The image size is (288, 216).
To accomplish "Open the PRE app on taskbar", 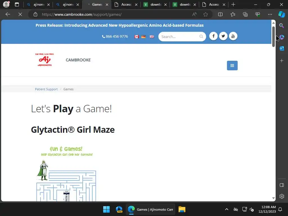I will 119,209.
